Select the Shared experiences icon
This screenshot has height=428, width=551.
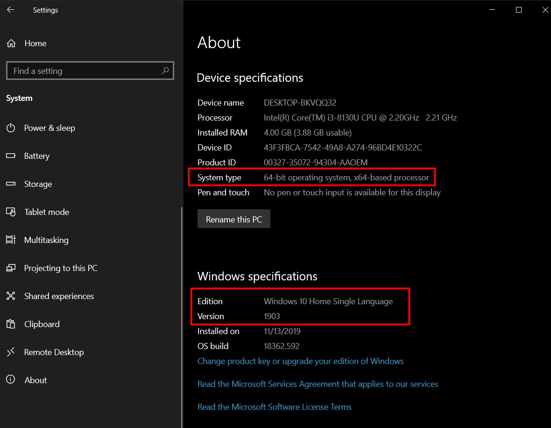pyautogui.click(x=11, y=296)
